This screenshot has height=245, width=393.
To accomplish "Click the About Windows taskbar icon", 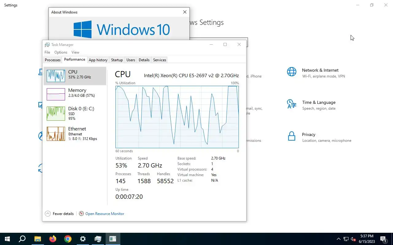I will click(x=113, y=239).
